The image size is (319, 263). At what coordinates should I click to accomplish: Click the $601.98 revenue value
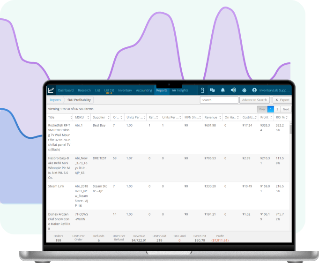(x=210, y=125)
